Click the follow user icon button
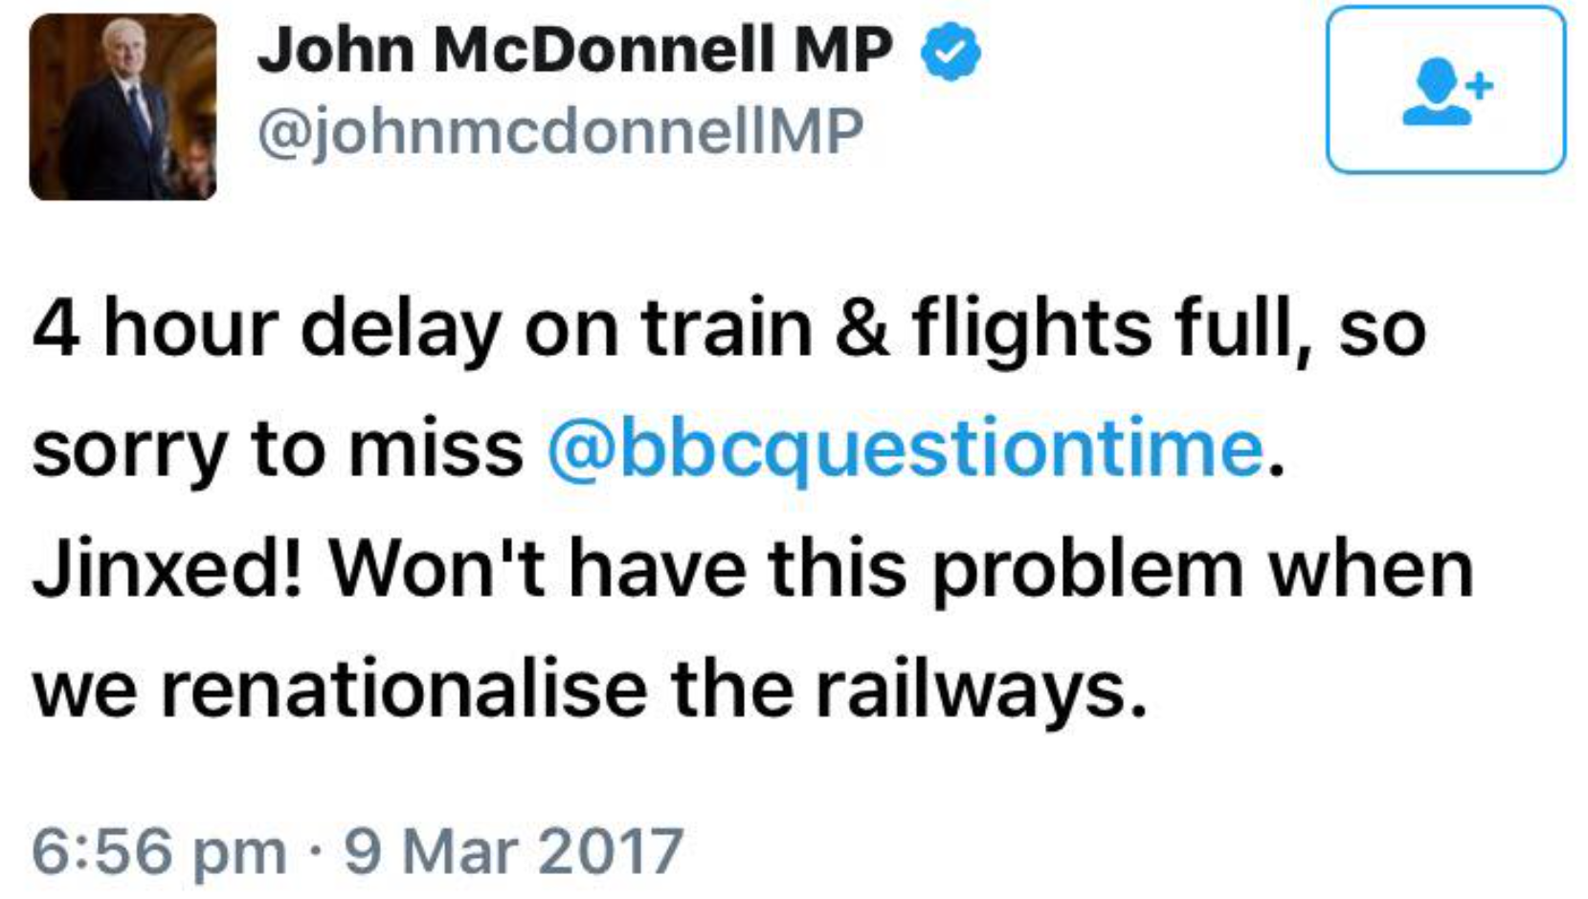 tap(1444, 90)
